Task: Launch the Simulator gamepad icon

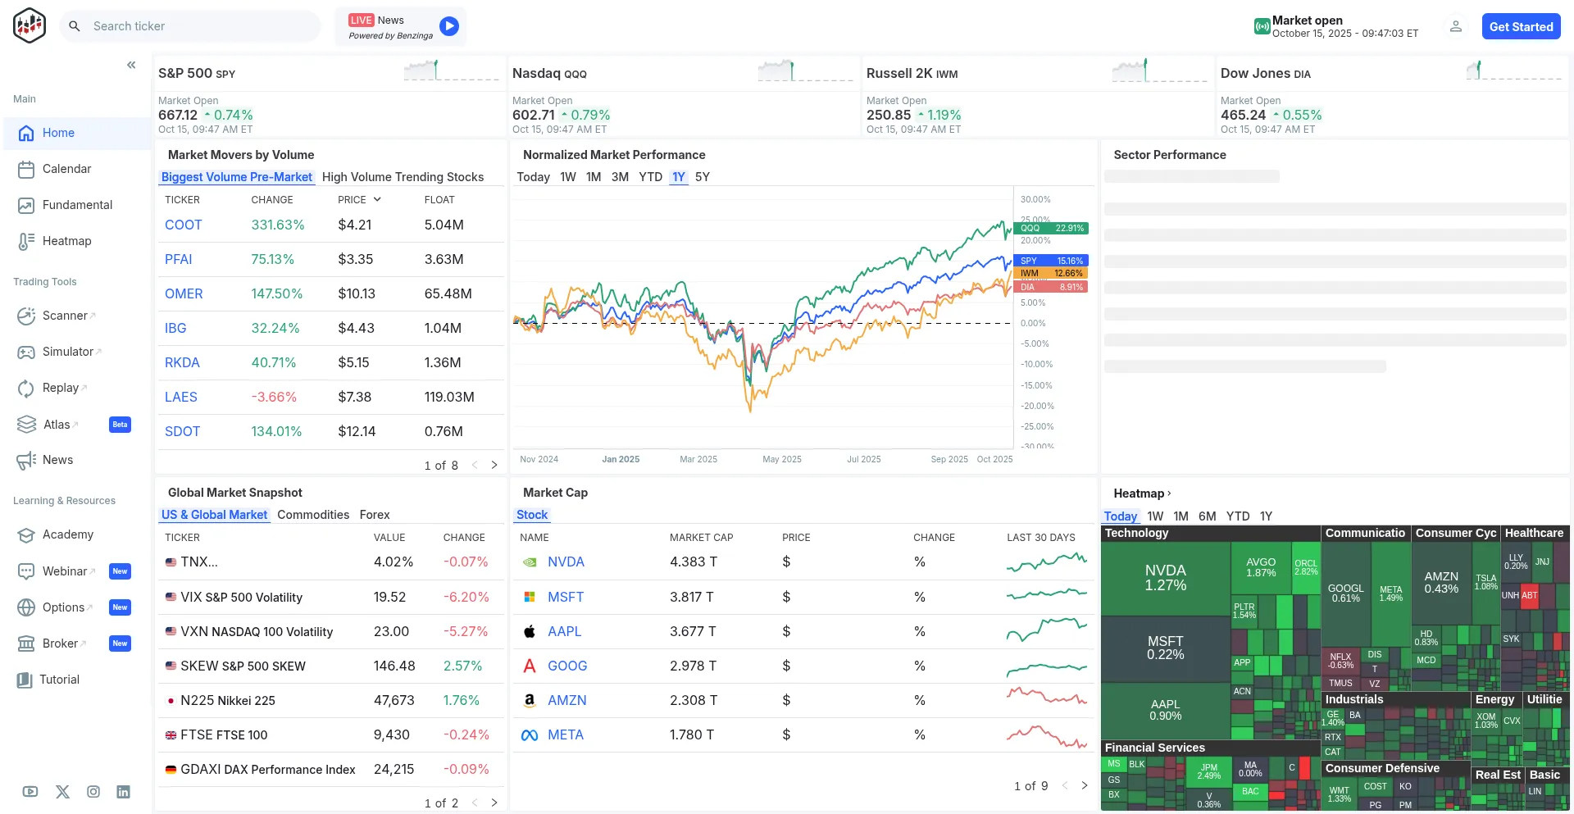Action: 26,352
